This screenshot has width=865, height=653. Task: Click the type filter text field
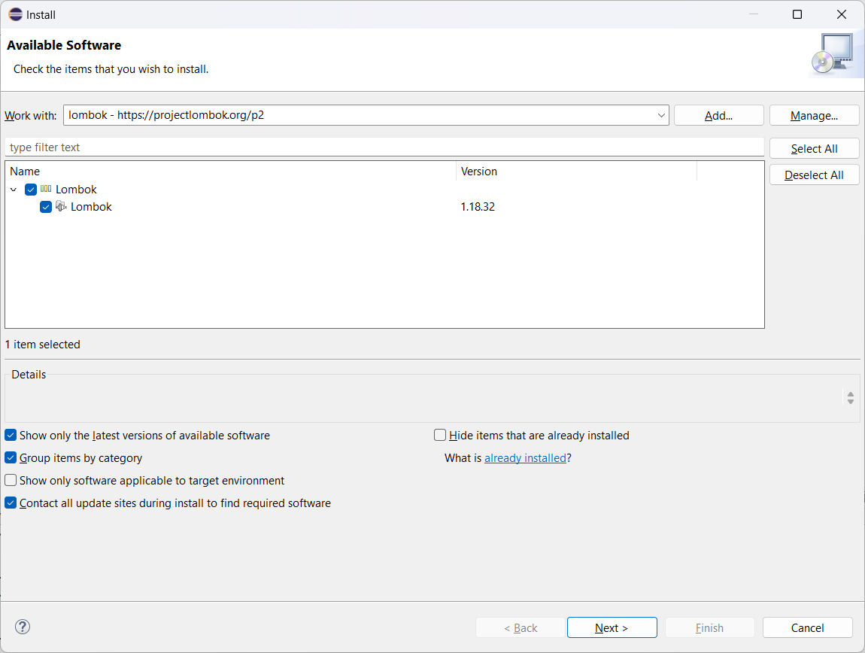(384, 147)
